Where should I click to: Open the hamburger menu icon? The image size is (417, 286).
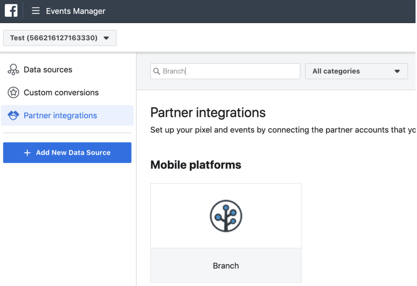point(36,11)
